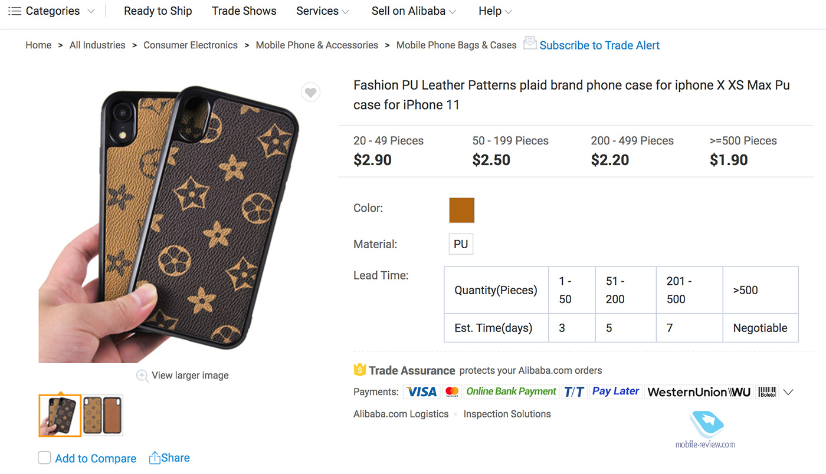Click the heart favorite icon on product image
The width and height of the screenshot is (826, 474).
click(x=311, y=92)
